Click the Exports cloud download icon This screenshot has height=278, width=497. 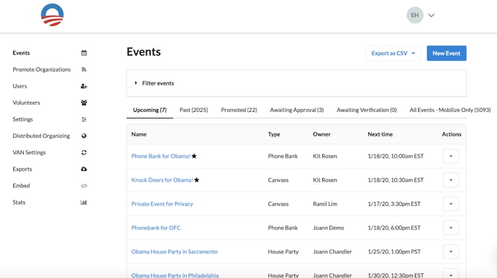(84, 169)
